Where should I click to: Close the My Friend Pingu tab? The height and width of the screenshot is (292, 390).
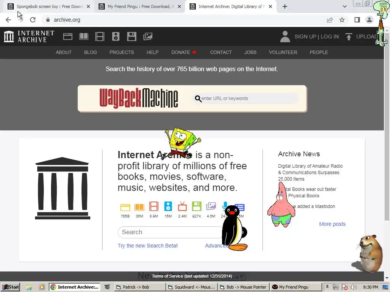tap(179, 7)
